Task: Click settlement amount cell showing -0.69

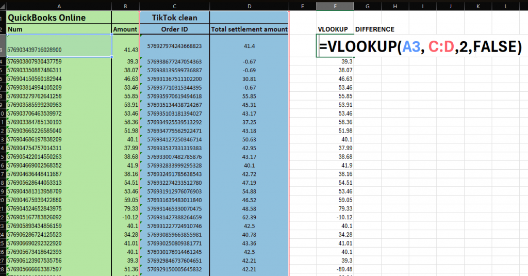Action: click(249, 70)
